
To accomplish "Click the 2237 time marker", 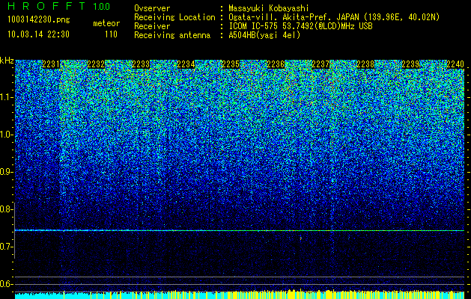I will tap(320, 64).
